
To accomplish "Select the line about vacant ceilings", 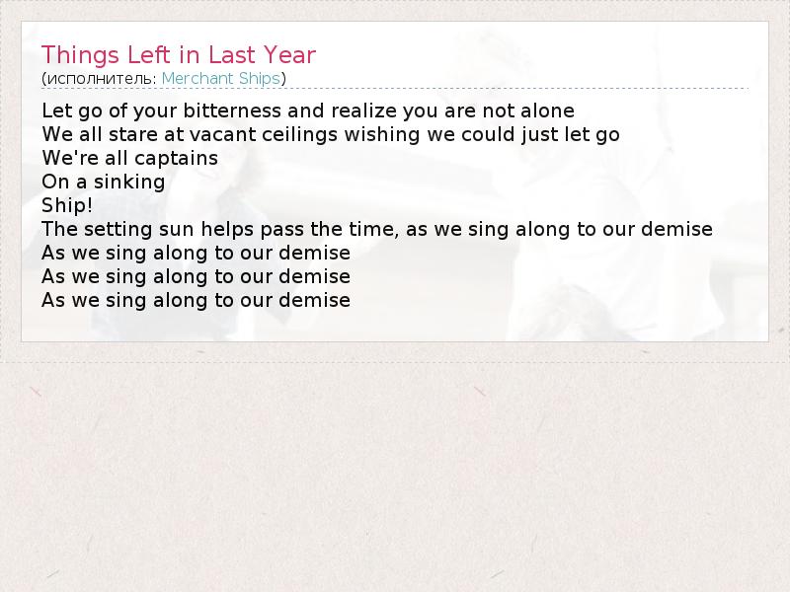I will click(330, 133).
